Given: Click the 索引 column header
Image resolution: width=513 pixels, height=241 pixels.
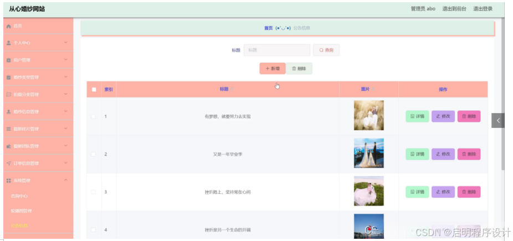Looking at the screenshot, I should pos(109,89).
